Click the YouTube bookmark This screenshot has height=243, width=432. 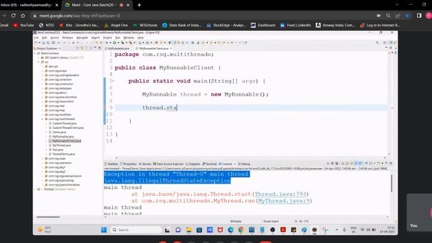(x=24, y=25)
